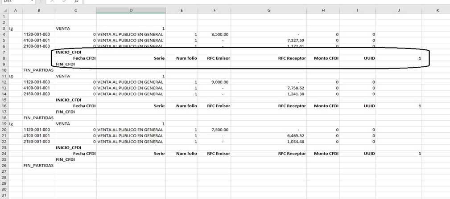450x199 pixels.
Task: Select the first FIN_PARTIDAS cell in row 10
Action: click(x=39, y=70)
